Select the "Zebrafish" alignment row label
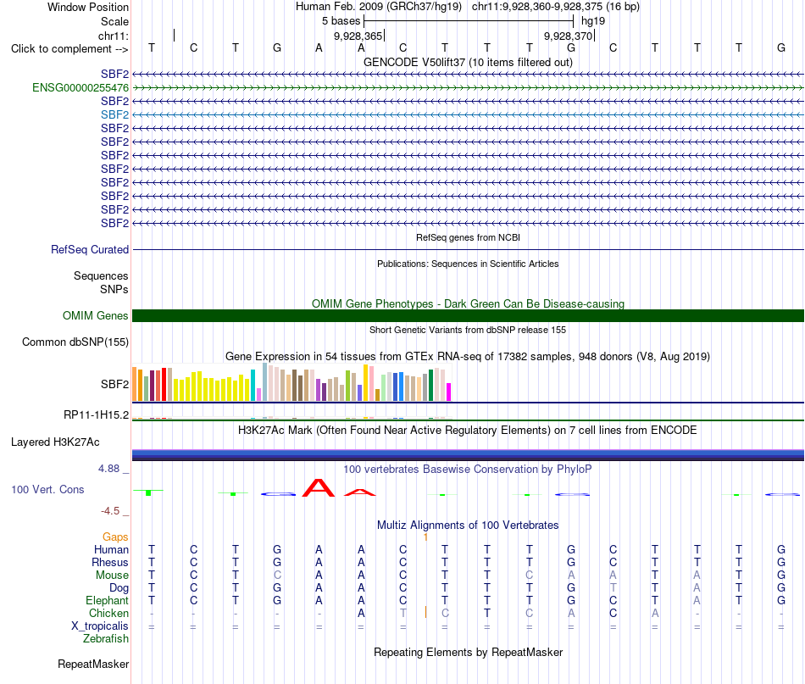805x684 pixels. click(x=106, y=639)
